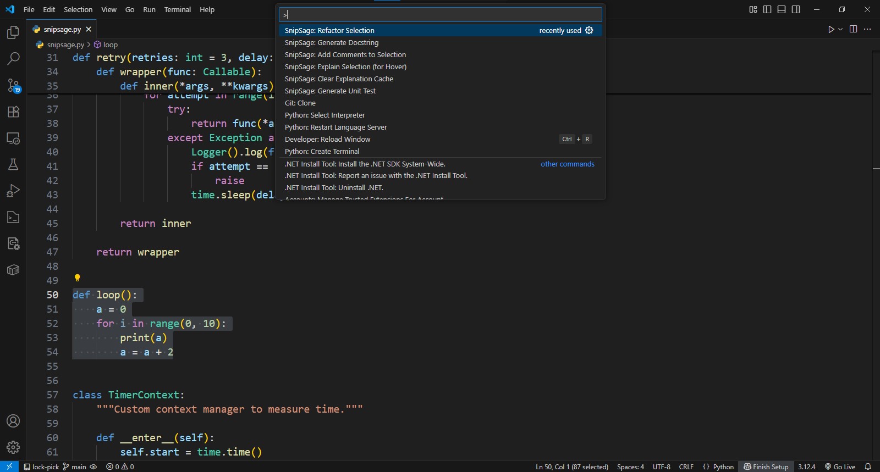Toggle Primary Side Bar visibility
880x472 pixels.
click(x=767, y=9)
